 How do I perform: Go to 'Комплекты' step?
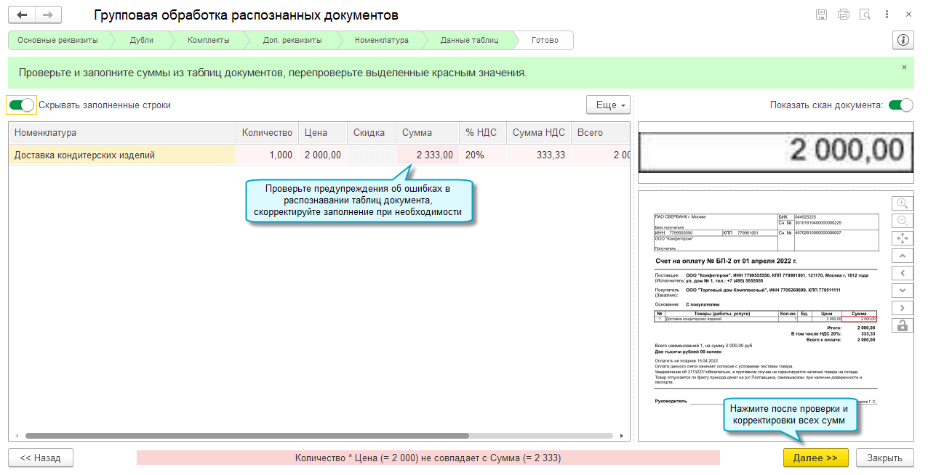point(208,40)
